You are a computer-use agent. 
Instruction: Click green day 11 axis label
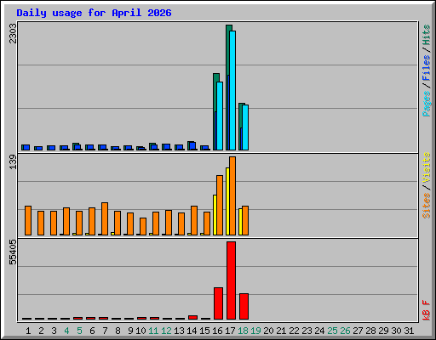coord(153,331)
